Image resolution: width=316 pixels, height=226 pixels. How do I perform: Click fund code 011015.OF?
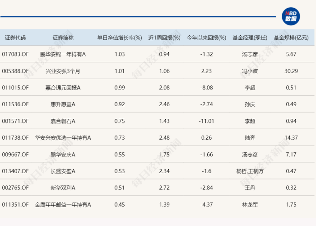(x=15, y=88)
